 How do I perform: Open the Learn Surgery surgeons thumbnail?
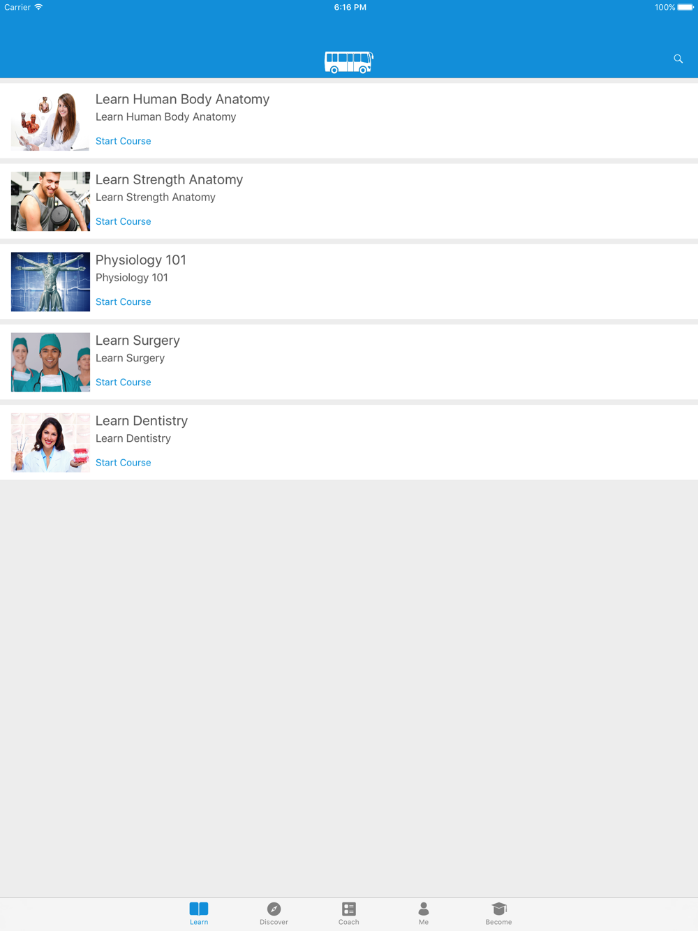(50, 362)
